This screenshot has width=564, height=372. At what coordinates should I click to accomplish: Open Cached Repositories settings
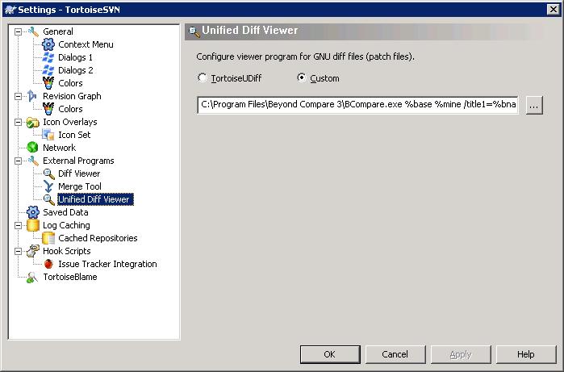(98, 238)
